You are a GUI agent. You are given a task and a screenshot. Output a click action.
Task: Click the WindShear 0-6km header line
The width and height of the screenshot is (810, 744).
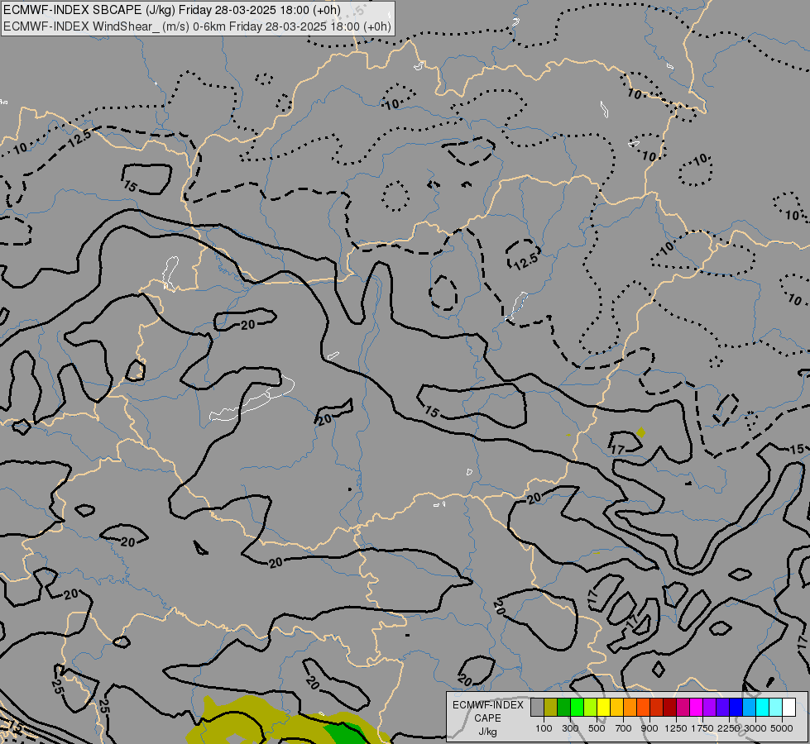pyautogui.click(x=198, y=26)
